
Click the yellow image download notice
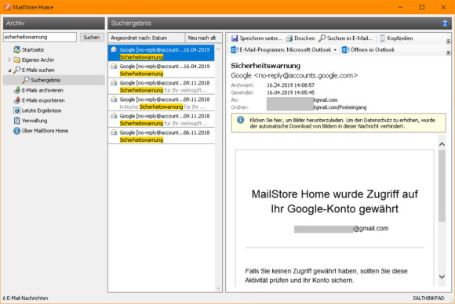click(x=338, y=123)
